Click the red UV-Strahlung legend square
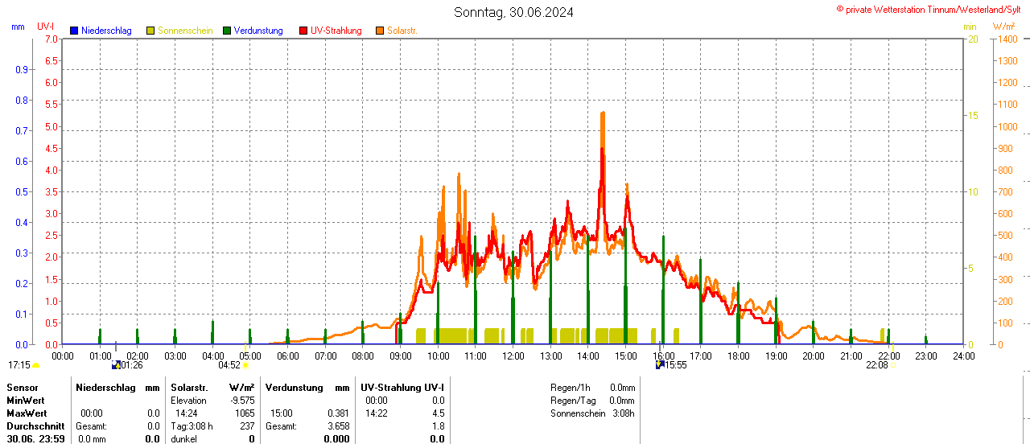The image size is (1030, 444). (303, 31)
